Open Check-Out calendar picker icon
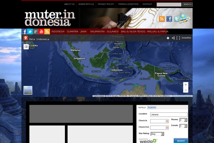 [167, 128]
